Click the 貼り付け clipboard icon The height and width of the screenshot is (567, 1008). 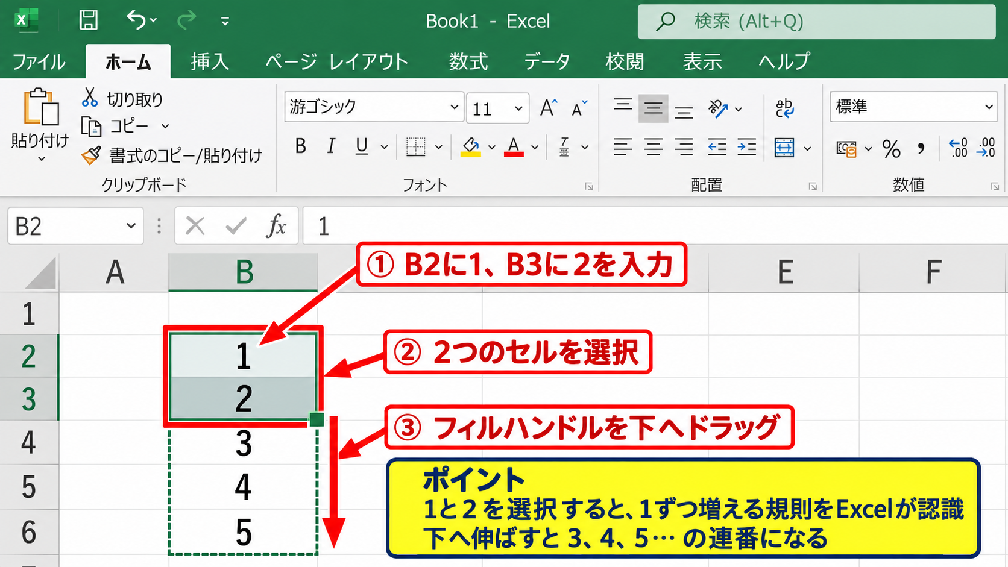click(40, 107)
